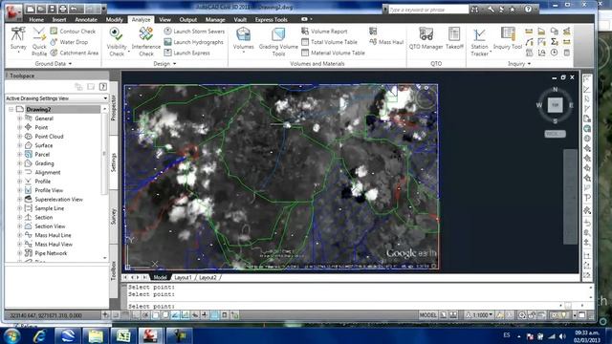612x344 pixels.
Task: Open the file explorer taskbar icon
Action: [x=96, y=335]
